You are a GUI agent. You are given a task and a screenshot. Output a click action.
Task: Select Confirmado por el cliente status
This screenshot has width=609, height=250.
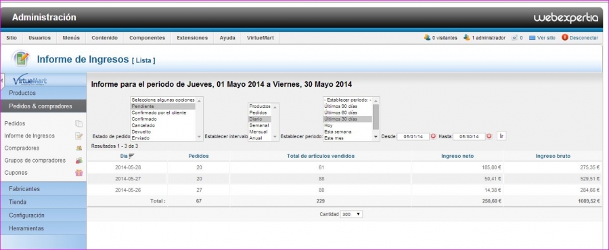coord(162,112)
